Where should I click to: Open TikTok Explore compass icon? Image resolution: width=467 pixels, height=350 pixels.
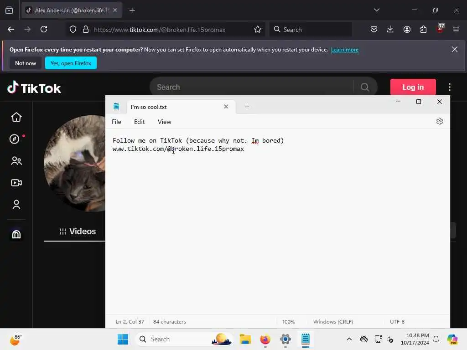click(x=14, y=139)
